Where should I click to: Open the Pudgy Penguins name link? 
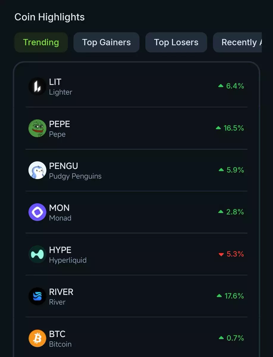pyautogui.click(x=75, y=176)
